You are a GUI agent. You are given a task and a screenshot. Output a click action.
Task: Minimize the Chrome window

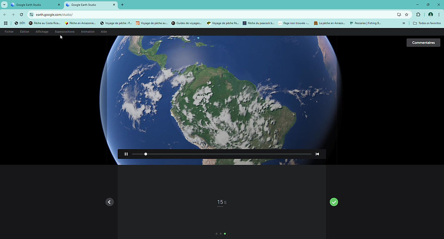(417, 5)
